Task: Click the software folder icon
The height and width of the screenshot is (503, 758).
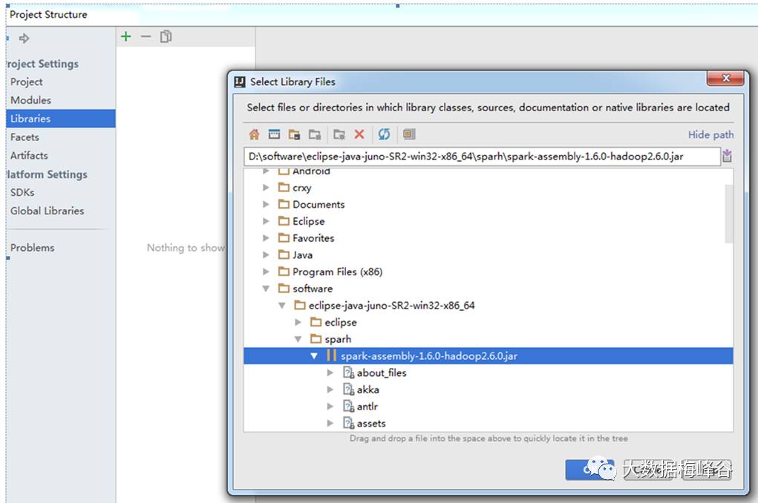Action: click(x=284, y=289)
